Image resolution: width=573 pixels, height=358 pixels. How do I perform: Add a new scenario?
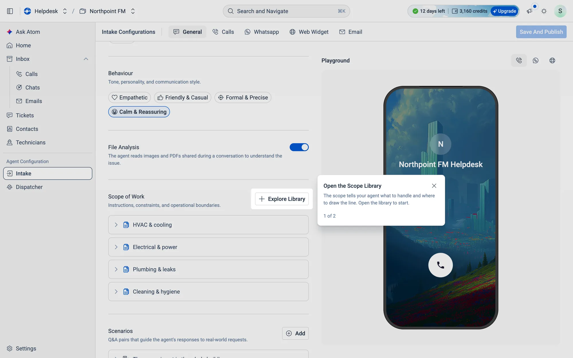click(295, 333)
